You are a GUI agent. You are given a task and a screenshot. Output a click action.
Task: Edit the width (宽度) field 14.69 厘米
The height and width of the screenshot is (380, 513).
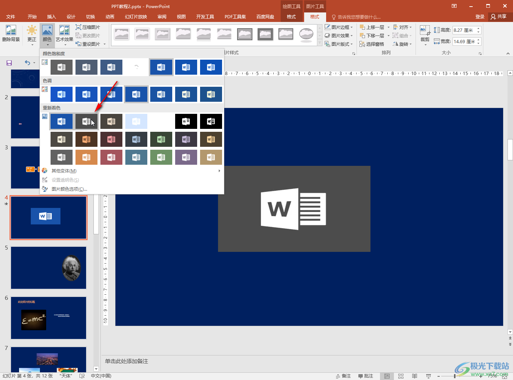pos(464,41)
